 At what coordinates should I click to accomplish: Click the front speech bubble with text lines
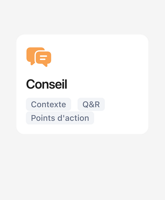pyautogui.click(x=43, y=58)
